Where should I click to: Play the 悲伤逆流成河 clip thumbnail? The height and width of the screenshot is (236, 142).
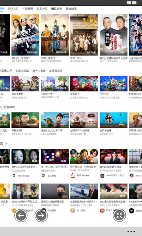coord(25,157)
